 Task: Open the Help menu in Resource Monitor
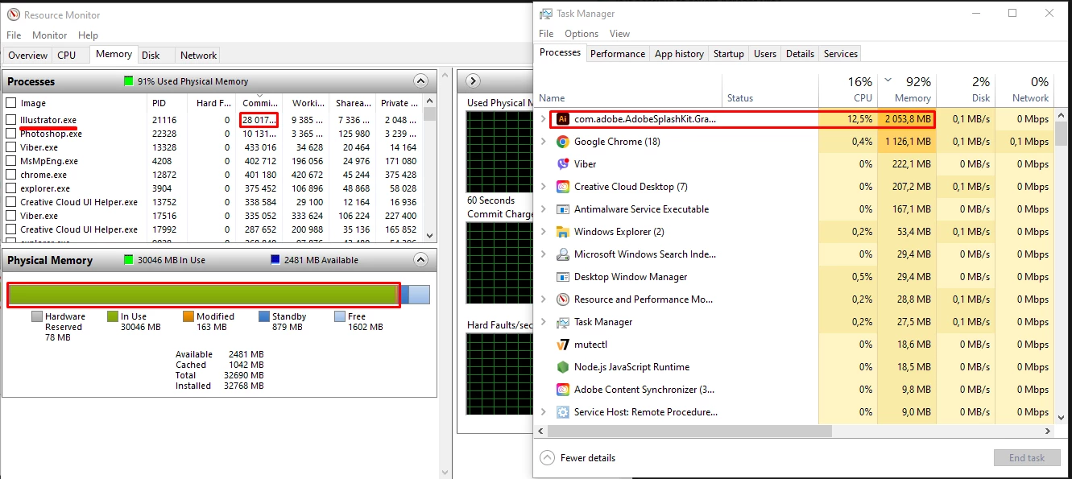[x=88, y=35]
